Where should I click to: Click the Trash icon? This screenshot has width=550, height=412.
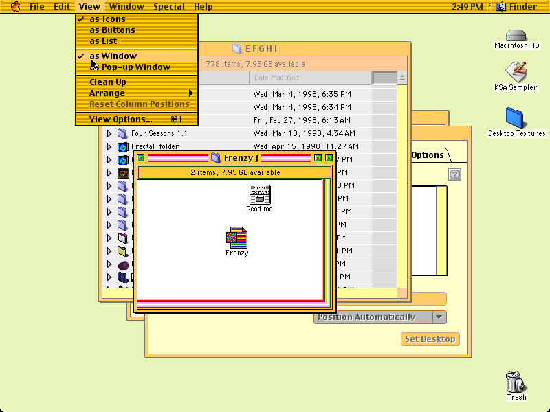tap(515, 382)
